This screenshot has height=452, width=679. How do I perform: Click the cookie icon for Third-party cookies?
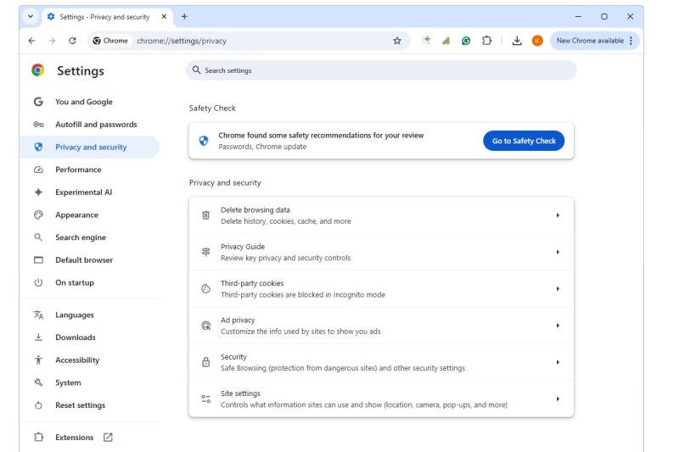click(206, 288)
